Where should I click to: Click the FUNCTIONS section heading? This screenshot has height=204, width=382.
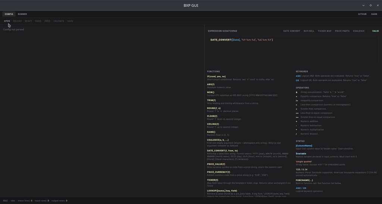213,71
